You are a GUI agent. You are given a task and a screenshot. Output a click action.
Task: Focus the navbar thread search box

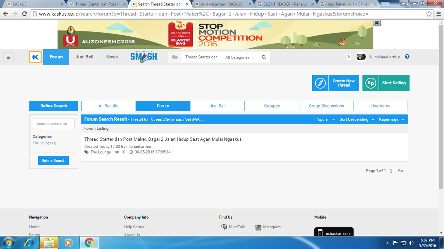tap(201, 57)
